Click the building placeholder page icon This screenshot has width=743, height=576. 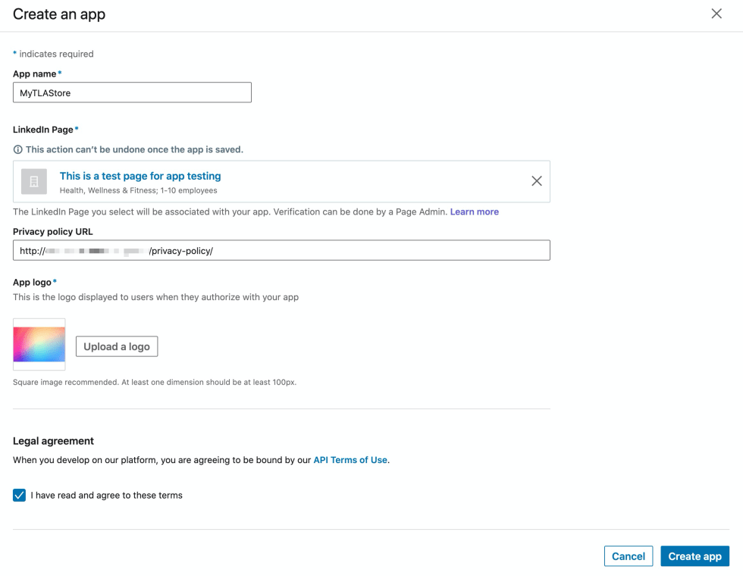tap(34, 181)
